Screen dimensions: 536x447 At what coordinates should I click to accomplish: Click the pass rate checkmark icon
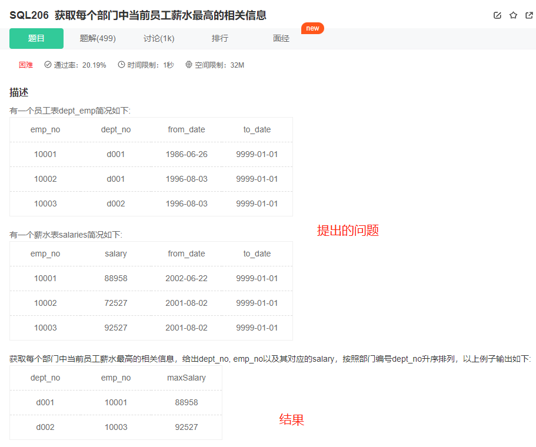[x=48, y=65]
